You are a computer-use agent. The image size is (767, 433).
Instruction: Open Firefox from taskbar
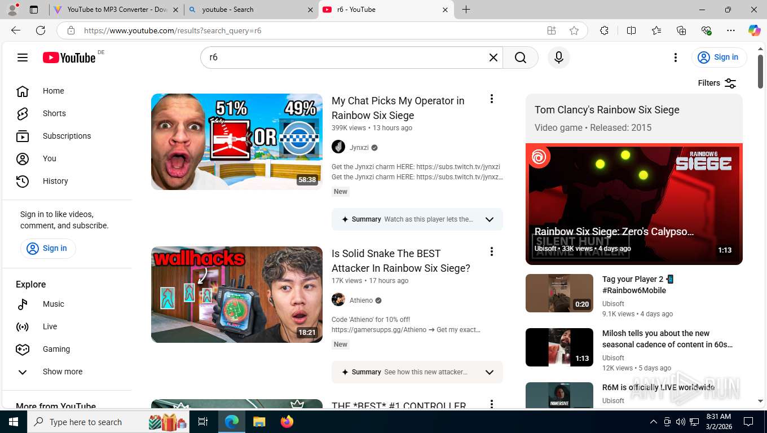point(287,422)
